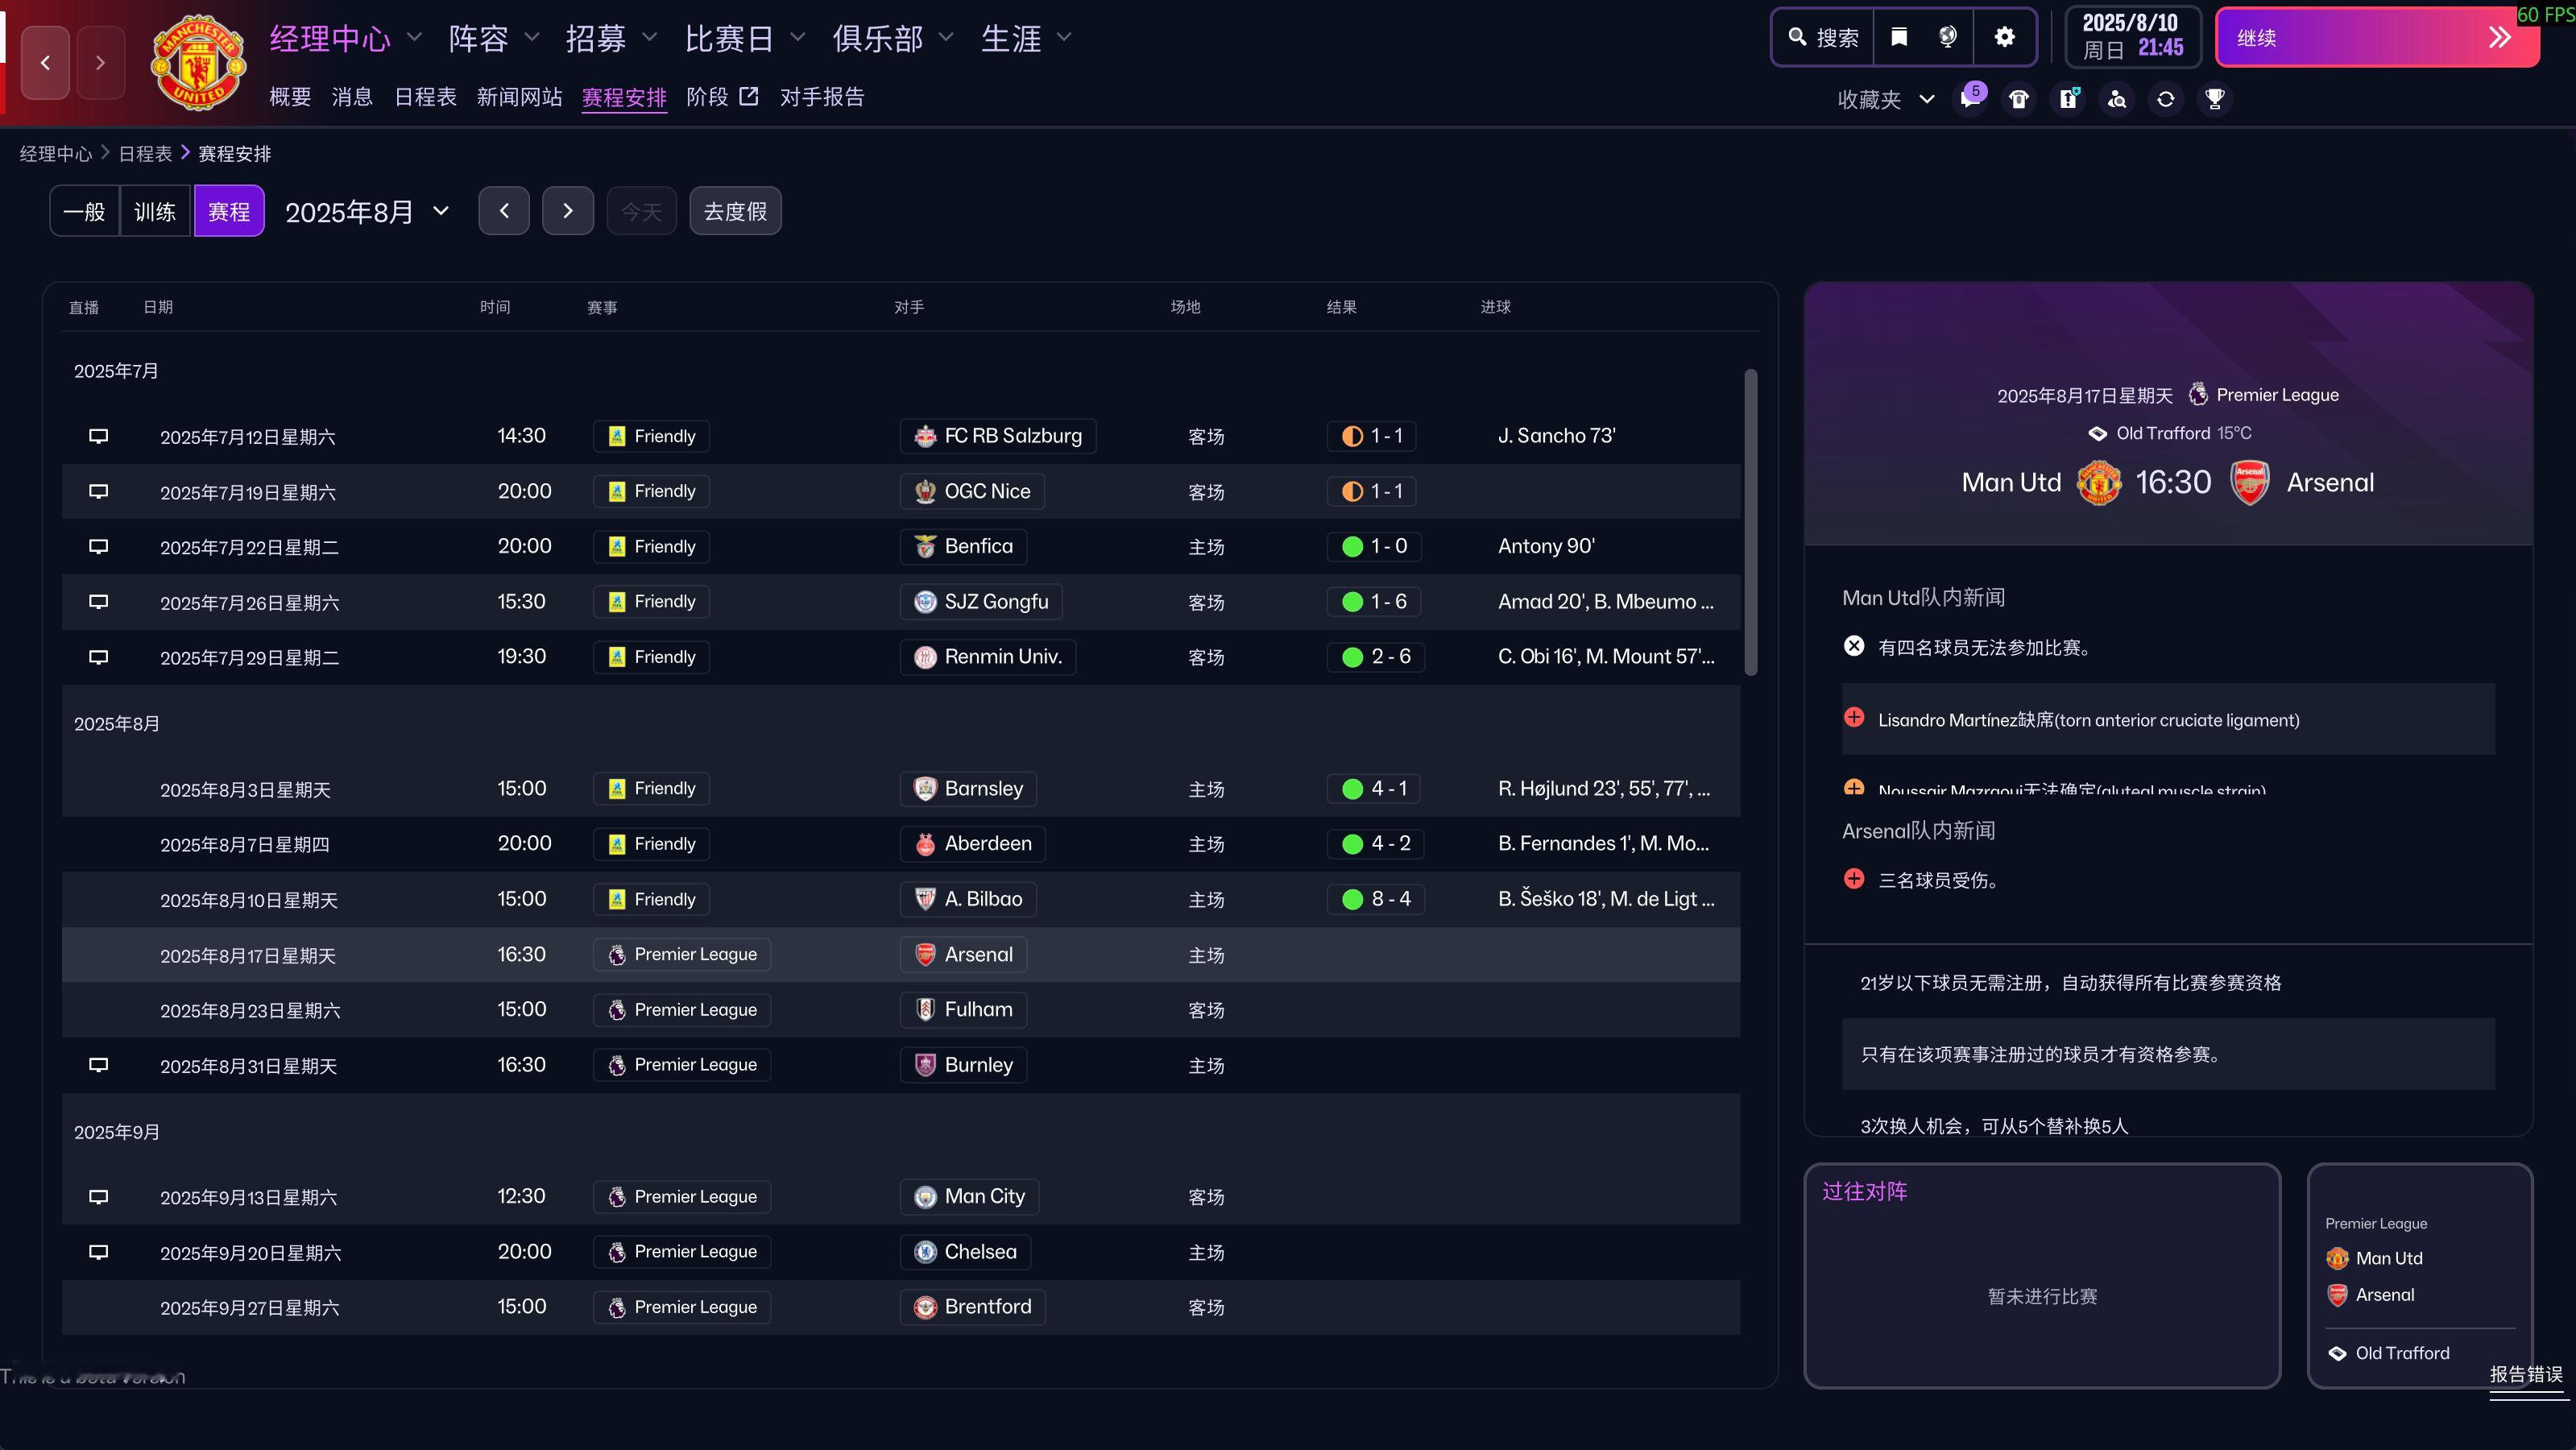Image resolution: width=2576 pixels, height=1450 pixels.
Task: Toggle live broadcast icon for Burnley match
Action: pyautogui.click(x=98, y=1065)
